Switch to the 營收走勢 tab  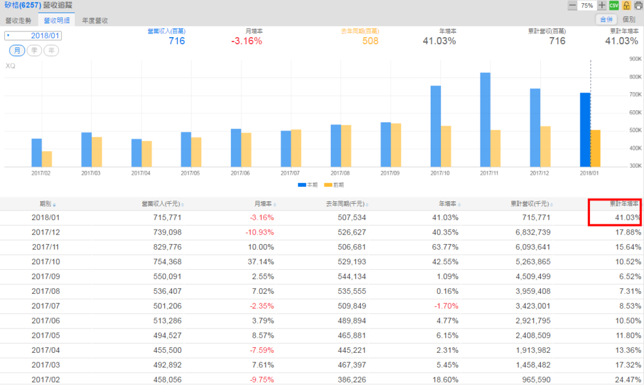[18, 20]
